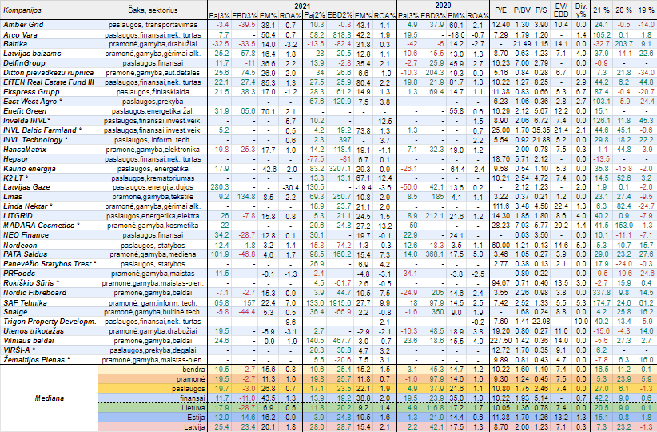Click the K2 LT cell

[x=49, y=178]
